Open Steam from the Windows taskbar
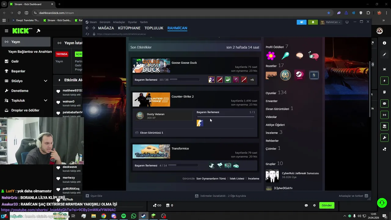The image size is (391, 220). (143, 216)
